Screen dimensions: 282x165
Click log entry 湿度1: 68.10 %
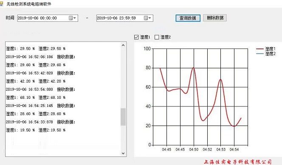click(x=20, y=98)
